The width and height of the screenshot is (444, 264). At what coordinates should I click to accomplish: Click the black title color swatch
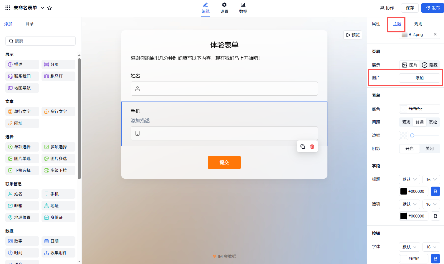tap(404, 191)
